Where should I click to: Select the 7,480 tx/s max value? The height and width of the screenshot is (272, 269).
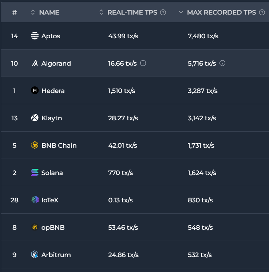pyautogui.click(x=203, y=36)
